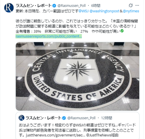Open the rasmussenreports.com/public_content link
Viewport: 145px width, 139px height.
[x=49, y=36]
